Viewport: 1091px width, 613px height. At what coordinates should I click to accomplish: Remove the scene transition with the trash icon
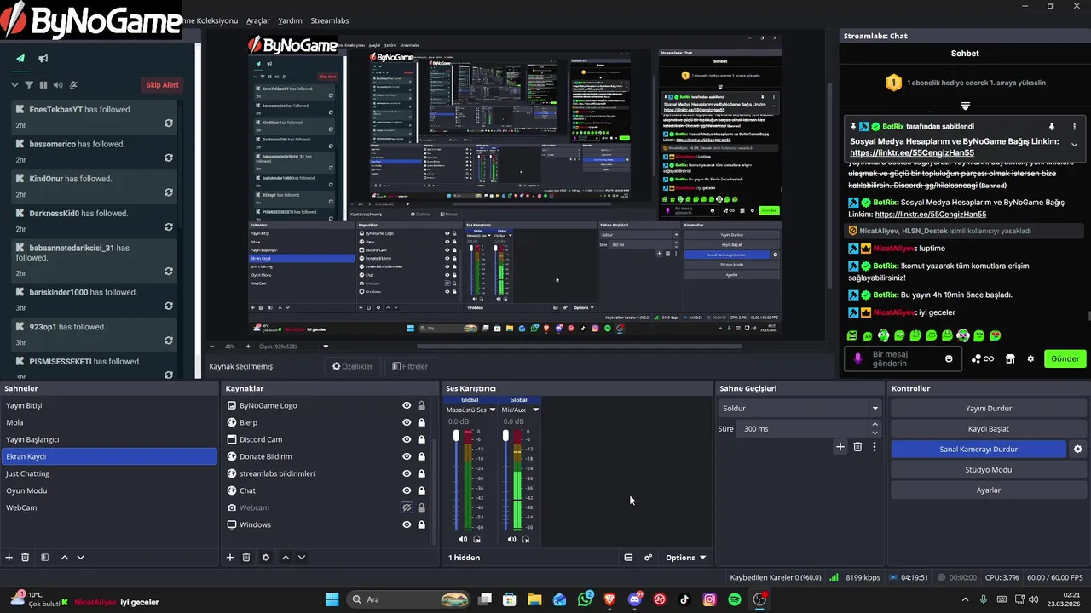pyautogui.click(x=857, y=447)
